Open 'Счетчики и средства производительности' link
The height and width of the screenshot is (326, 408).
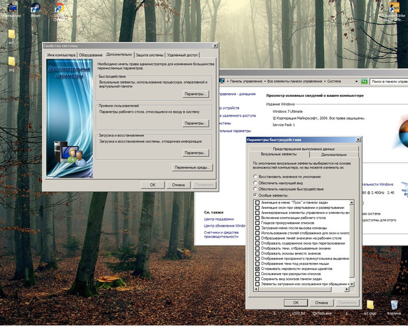221,235
